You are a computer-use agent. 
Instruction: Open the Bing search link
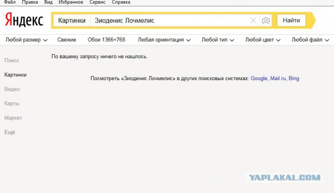294,79
